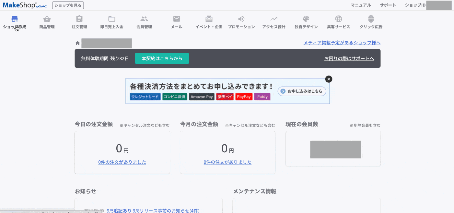The image size is (454, 213).
Task: Select the 集客サービス icon
Action: click(x=338, y=22)
